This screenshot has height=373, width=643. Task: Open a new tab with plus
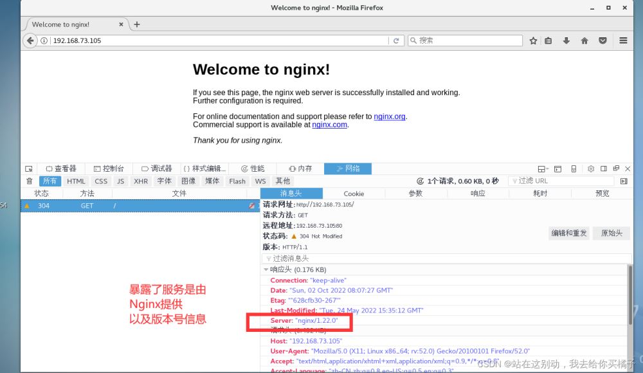[x=137, y=24]
